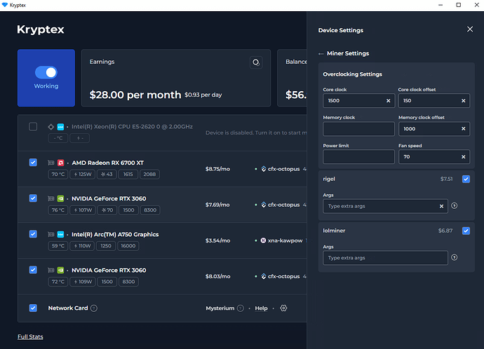Click the 125W power badge on AMD Radeon
Screen dimensions: 484x349
pos(83,174)
